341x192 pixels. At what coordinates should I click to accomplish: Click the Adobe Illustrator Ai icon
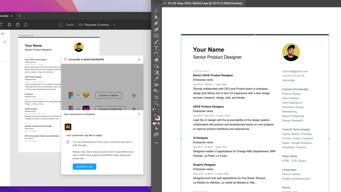pyautogui.click(x=68, y=127)
